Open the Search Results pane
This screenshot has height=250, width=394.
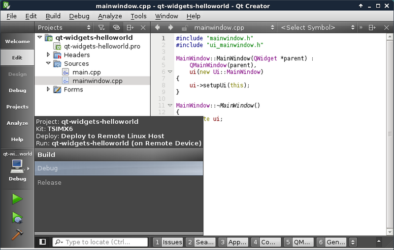point(200,242)
